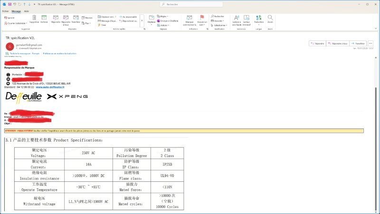Screen dimensions: 380x214
Task: Open the auto-deffeuille.fr website link
Action: click(x=50, y=87)
